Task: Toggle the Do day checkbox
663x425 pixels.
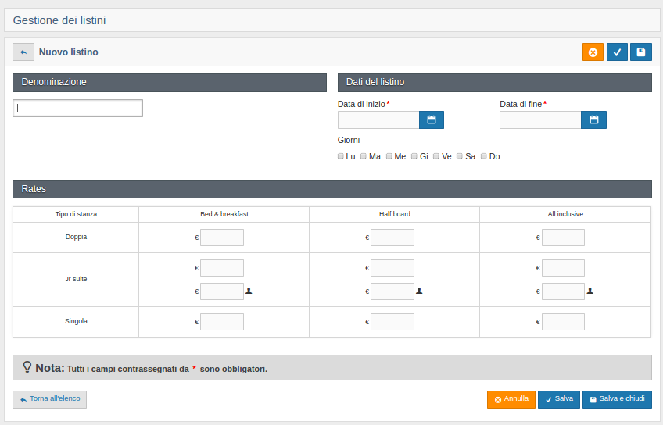Action: (484, 156)
